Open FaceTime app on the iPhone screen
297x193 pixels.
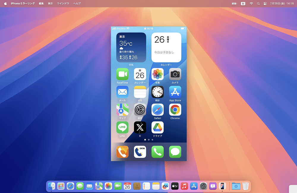click(x=122, y=74)
